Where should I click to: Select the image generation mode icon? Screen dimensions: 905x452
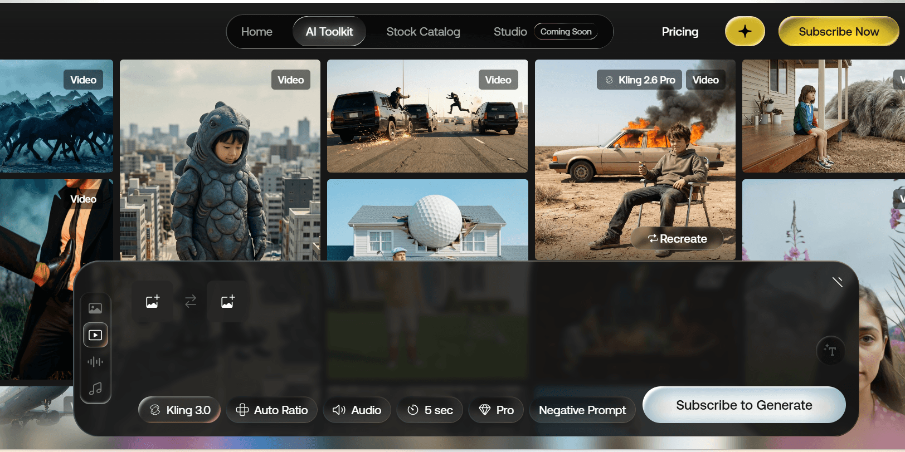pos(95,308)
